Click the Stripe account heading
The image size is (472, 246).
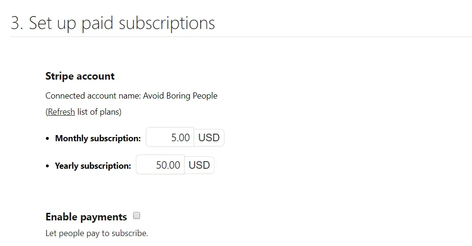tap(80, 76)
